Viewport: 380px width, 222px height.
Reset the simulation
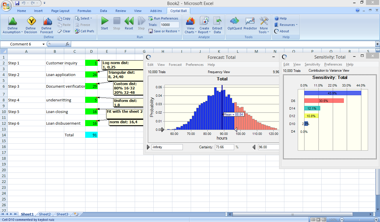point(129,24)
